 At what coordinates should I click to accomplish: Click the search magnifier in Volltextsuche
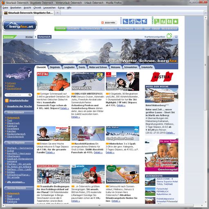pos(30,95)
